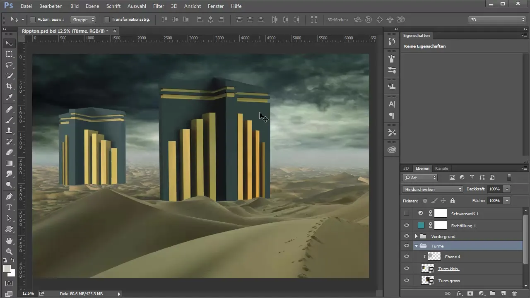This screenshot has height=298, width=530.
Task: Click the Deckkraft 100% field
Action: [494, 189]
